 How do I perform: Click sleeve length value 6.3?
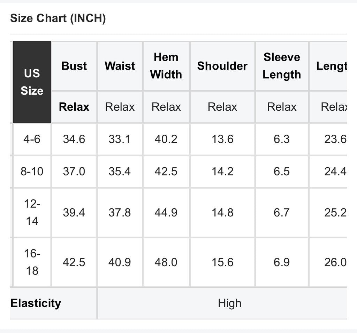(282, 139)
